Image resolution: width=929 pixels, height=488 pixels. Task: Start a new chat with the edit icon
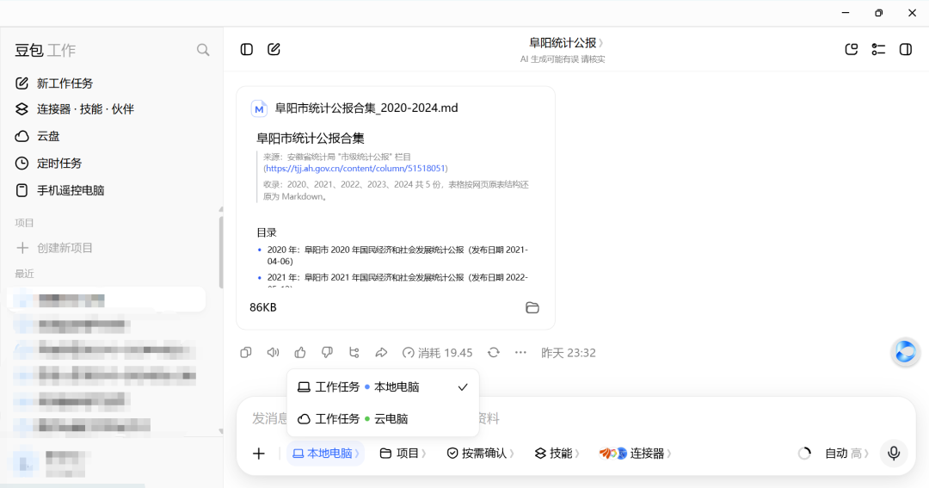point(274,49)
